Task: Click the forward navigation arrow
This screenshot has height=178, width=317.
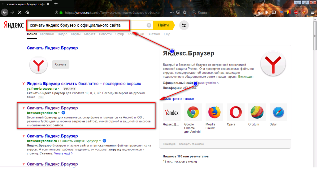Action: point(12,12)
